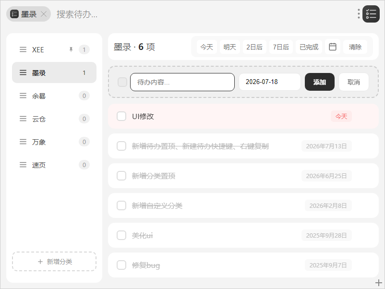Click the pin icon next to XEE
The image size is (385, 289).
[x=71, y=49]
